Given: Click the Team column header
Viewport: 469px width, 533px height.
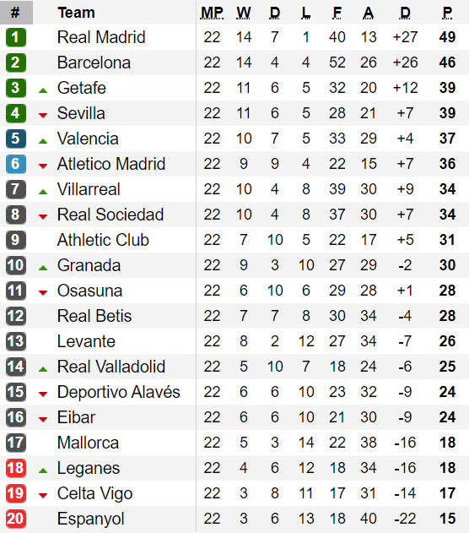Looking at the screenshot, I should coord(77,13).
